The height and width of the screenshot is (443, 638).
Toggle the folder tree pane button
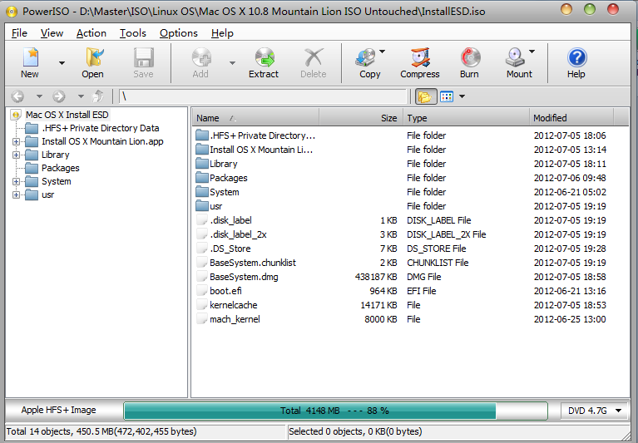[x=426, y=96]
